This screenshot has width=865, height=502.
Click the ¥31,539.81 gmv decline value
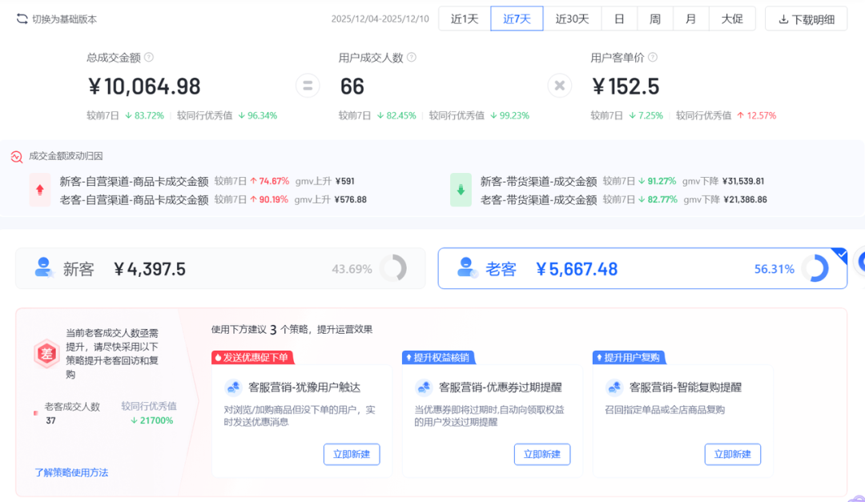(743, 182)
